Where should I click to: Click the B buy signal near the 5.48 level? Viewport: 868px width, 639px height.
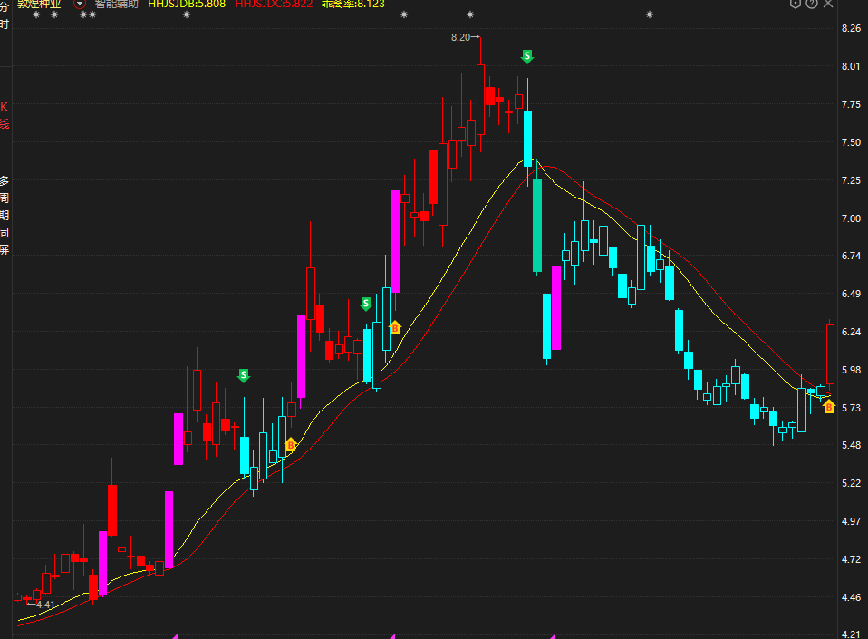tap(291, 444)
